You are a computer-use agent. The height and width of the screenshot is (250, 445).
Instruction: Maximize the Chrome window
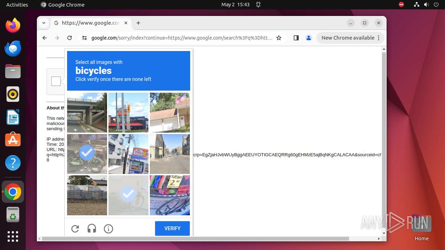365,23
